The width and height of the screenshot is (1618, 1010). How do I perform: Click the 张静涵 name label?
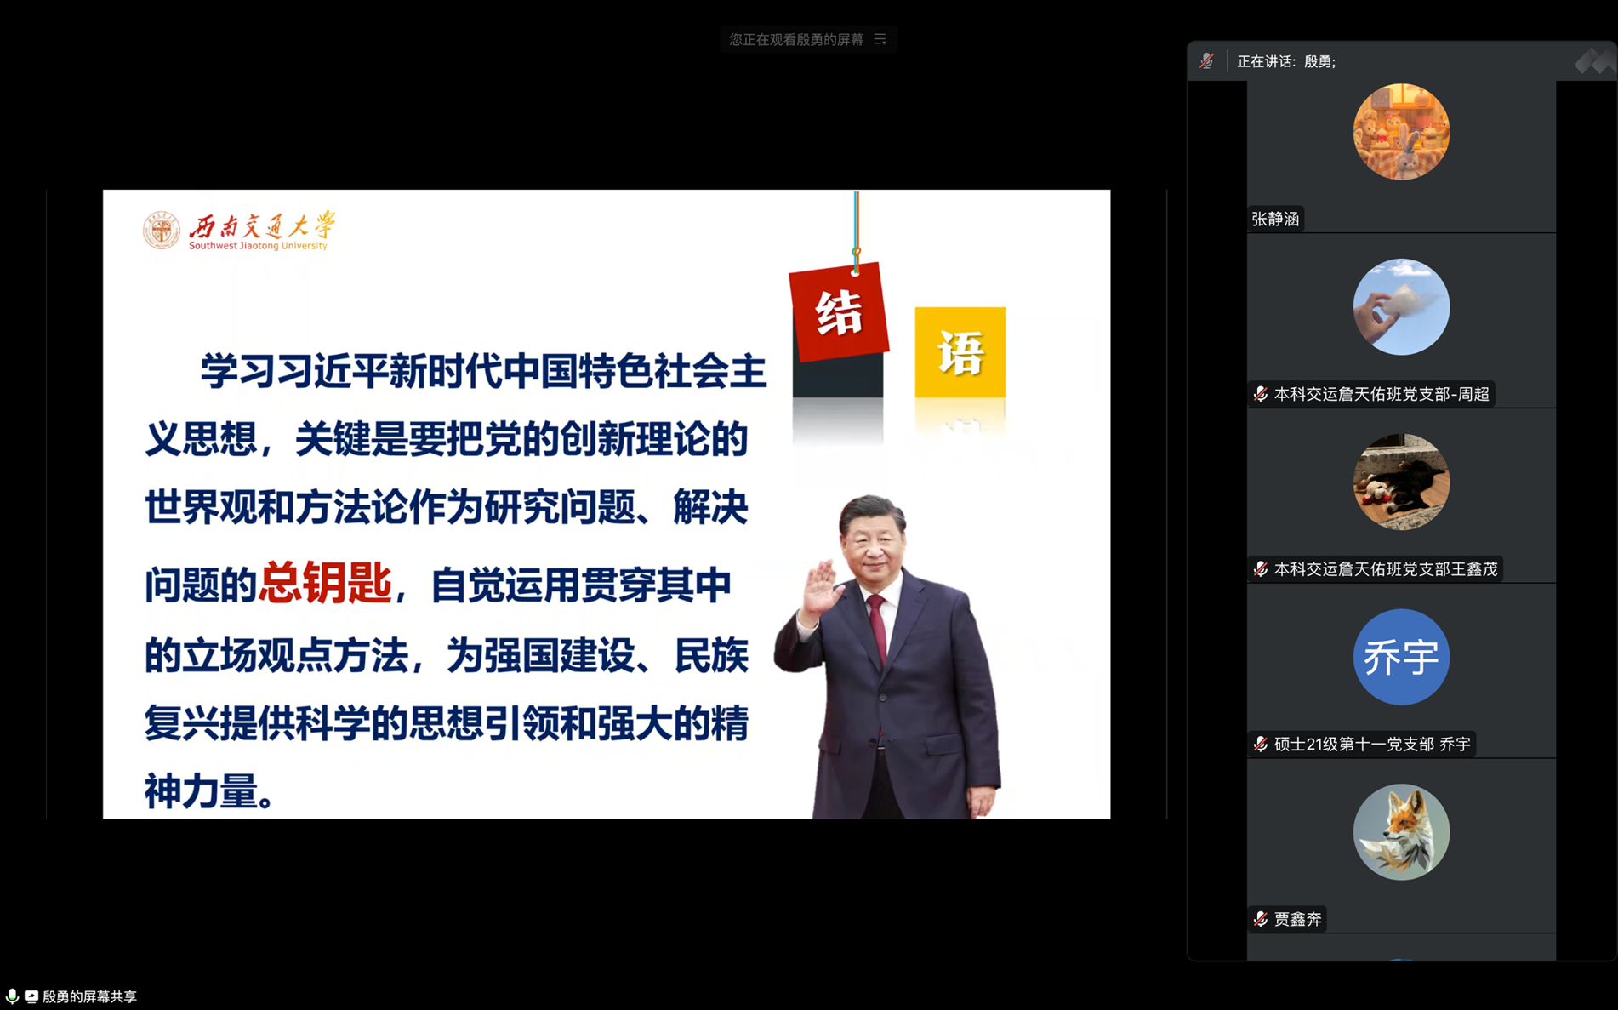[1275, 220]
